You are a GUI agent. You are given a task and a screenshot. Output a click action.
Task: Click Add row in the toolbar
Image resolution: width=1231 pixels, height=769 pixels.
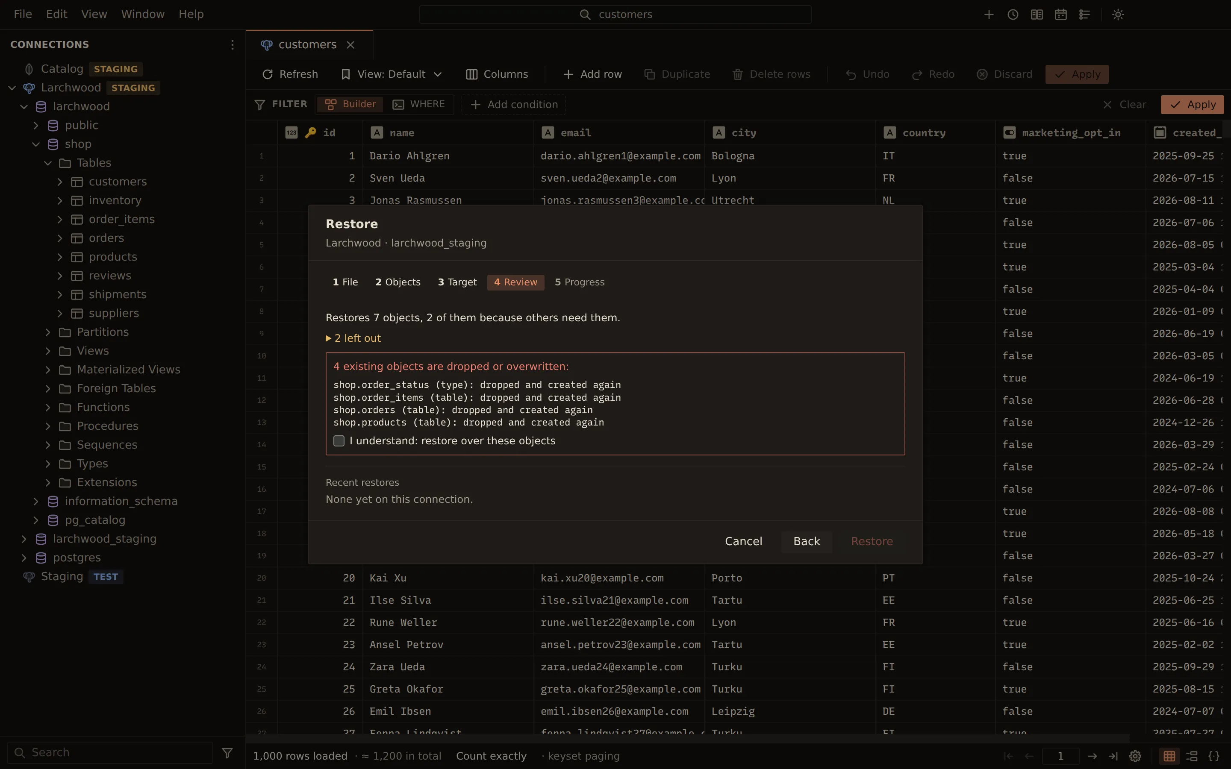tap(592, 74)
